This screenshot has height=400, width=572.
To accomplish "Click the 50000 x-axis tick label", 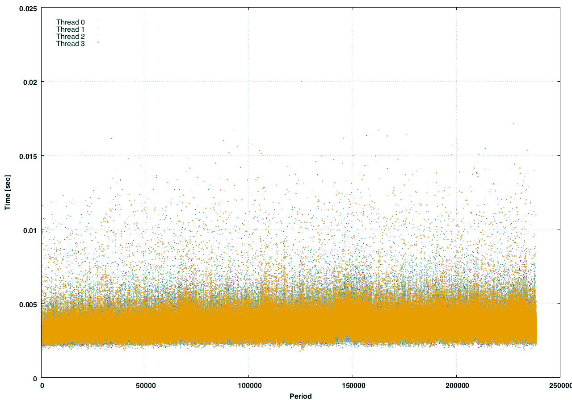I will (145, 386).
